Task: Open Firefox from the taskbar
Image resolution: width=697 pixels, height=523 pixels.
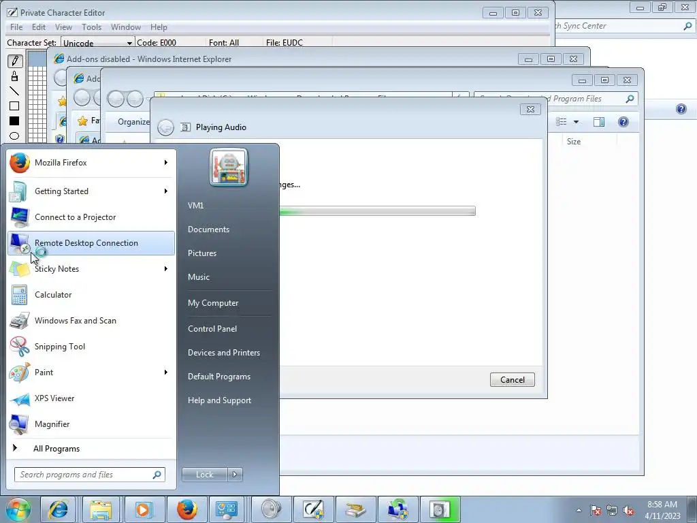Action: tap(187, 509)
